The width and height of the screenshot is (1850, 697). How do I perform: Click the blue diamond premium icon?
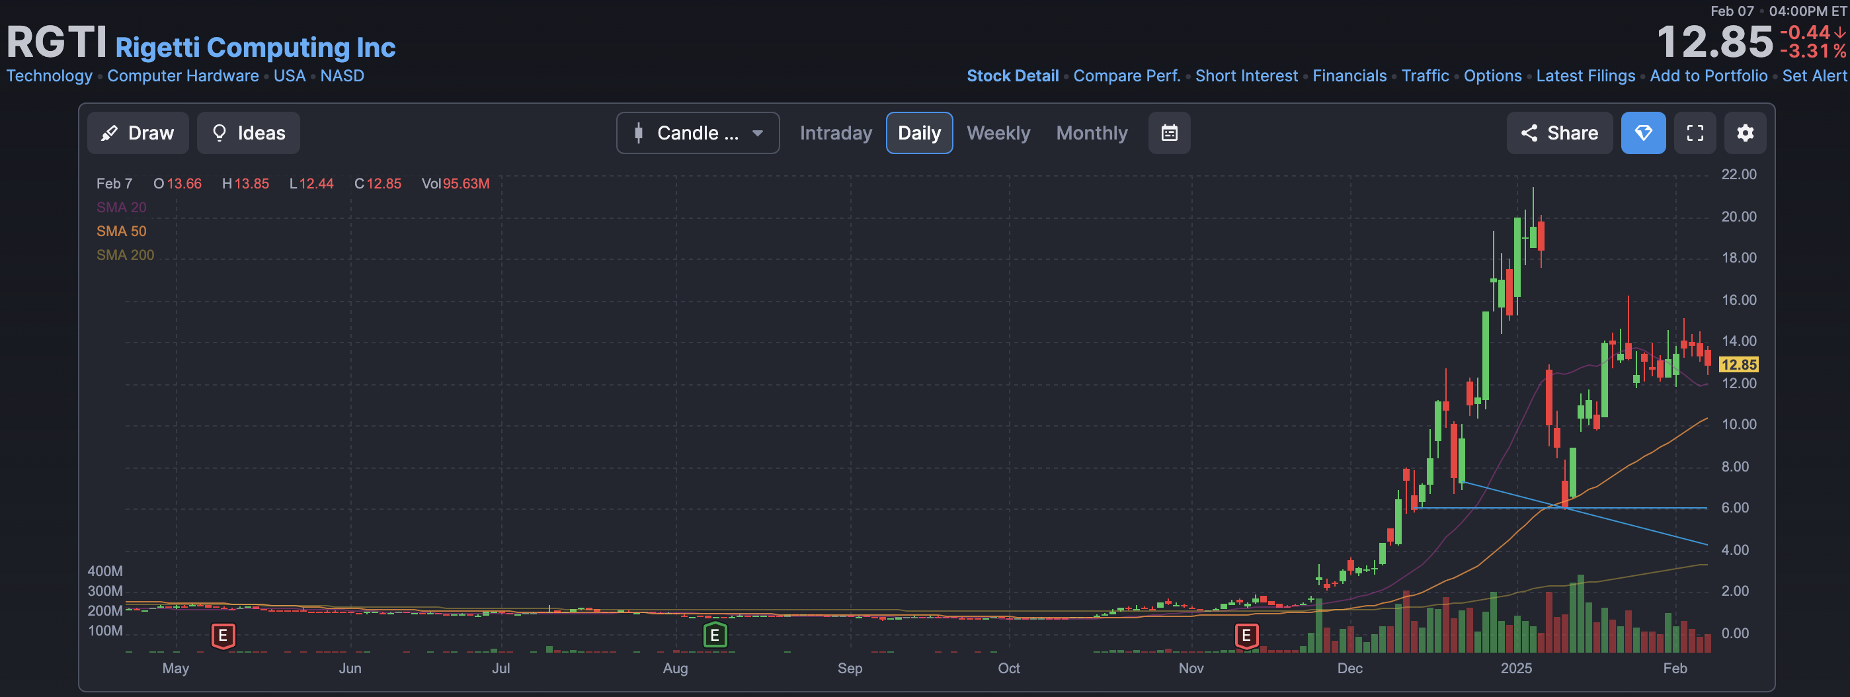[1643, 133]
